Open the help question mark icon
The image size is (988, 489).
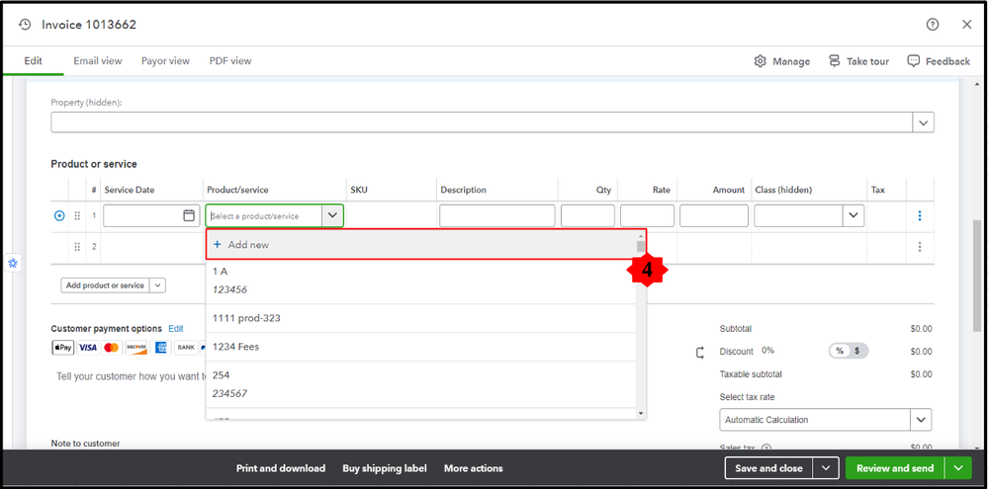tap(933, 25)
